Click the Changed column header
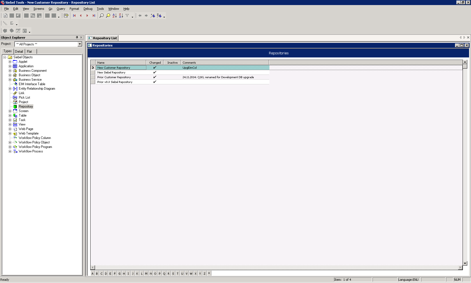The image size is (471, 283). [155, 62]
